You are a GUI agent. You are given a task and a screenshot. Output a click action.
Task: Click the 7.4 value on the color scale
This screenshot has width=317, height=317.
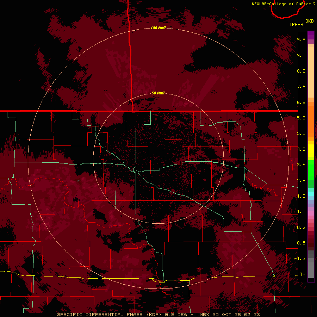click(301, 87)
